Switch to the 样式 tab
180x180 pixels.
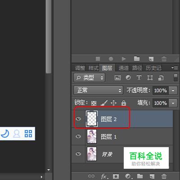[x=94, y=68]
